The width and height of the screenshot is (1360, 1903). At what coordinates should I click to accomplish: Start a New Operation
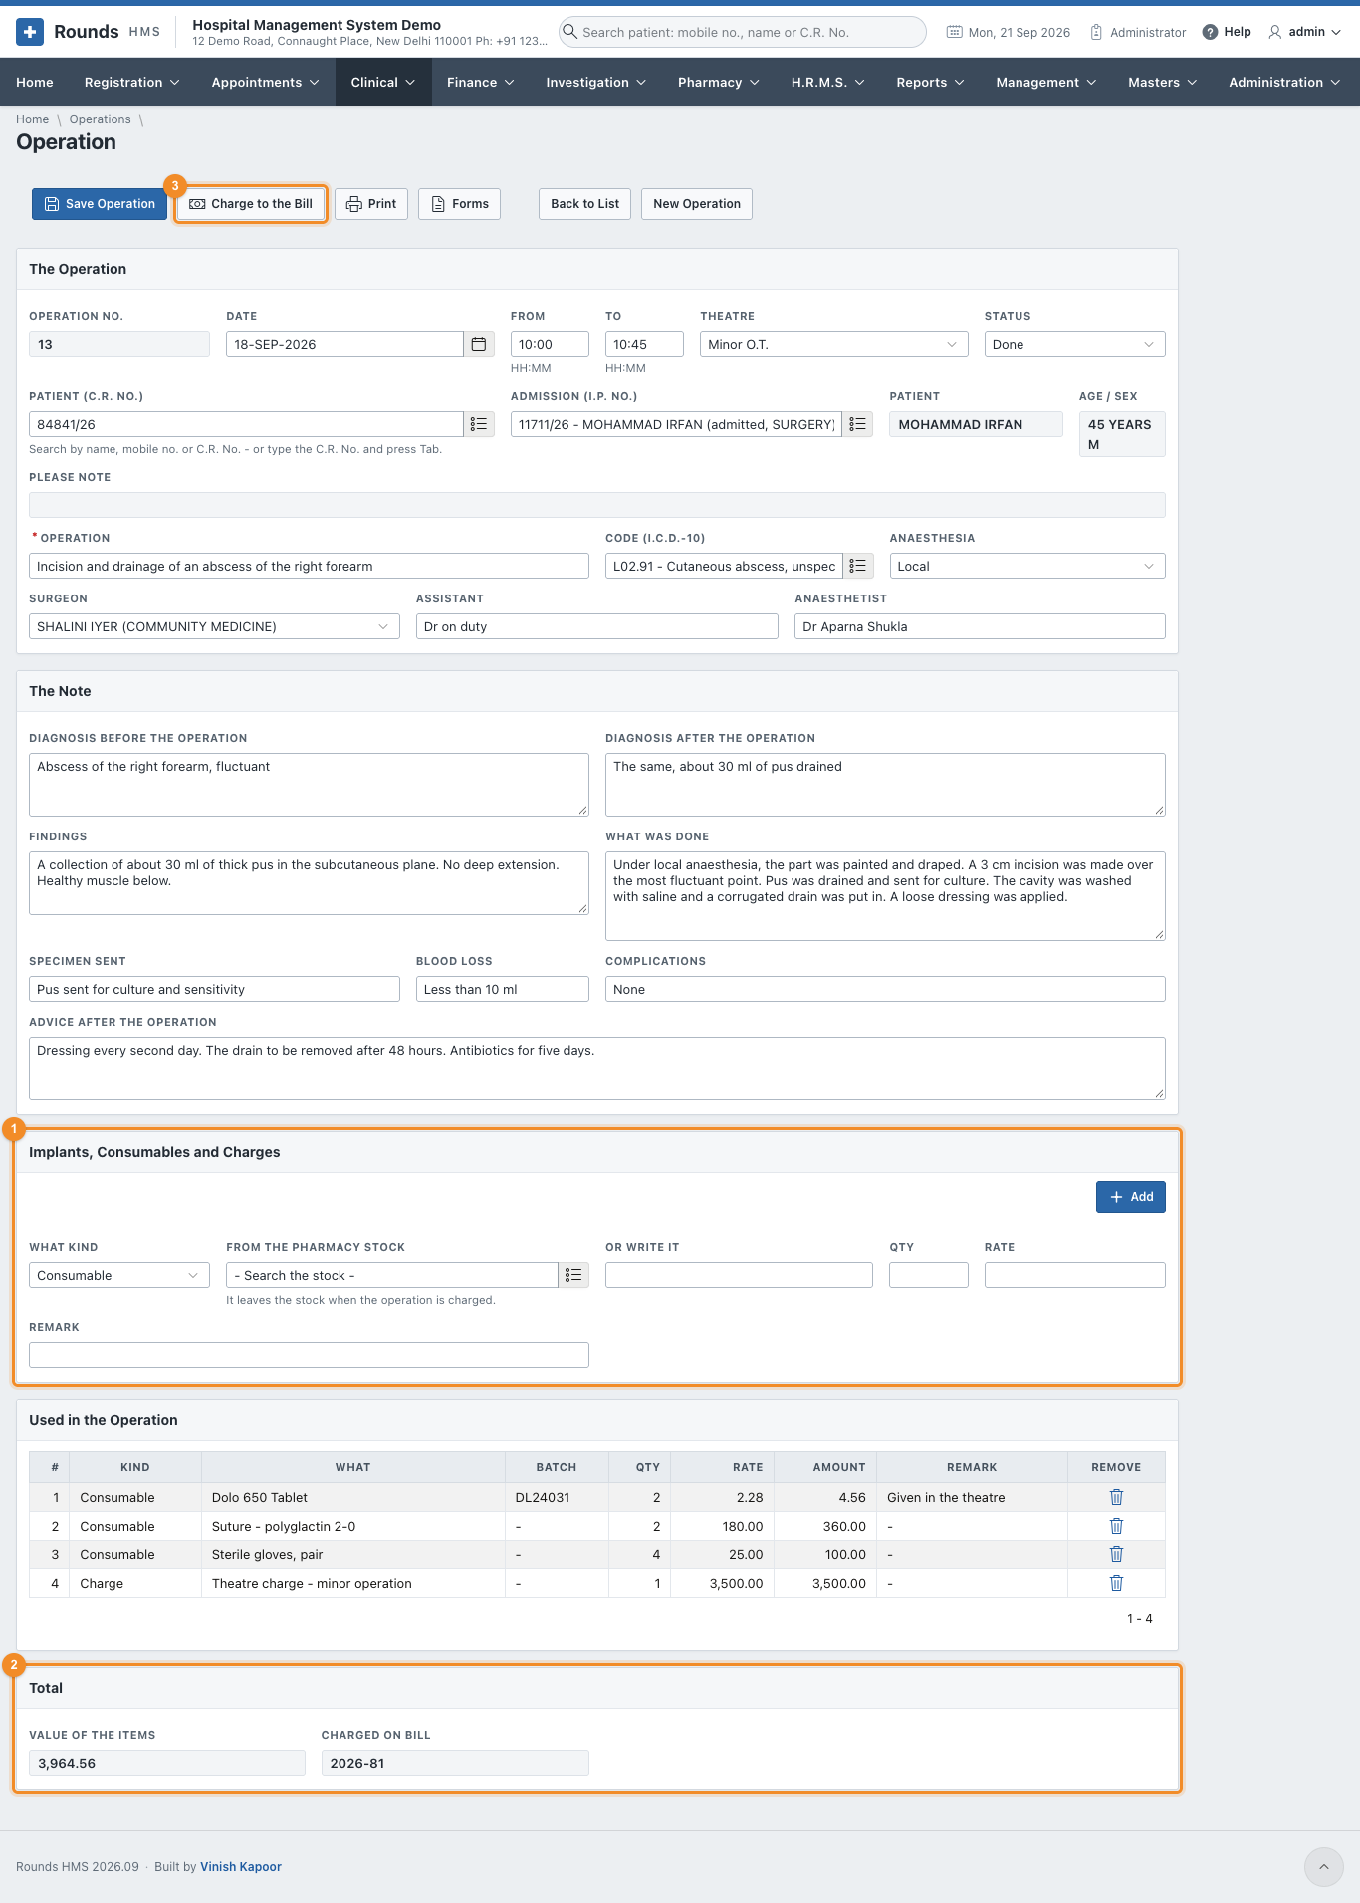(x=697, y=204)
